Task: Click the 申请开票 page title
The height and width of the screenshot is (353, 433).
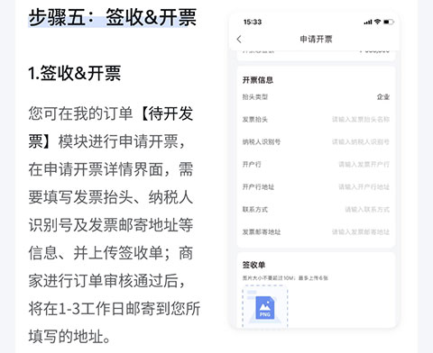Action: [x=316, y=39]
